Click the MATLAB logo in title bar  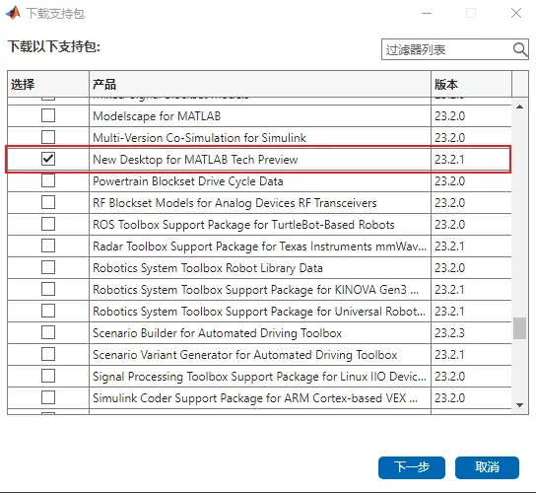[13, 13]
